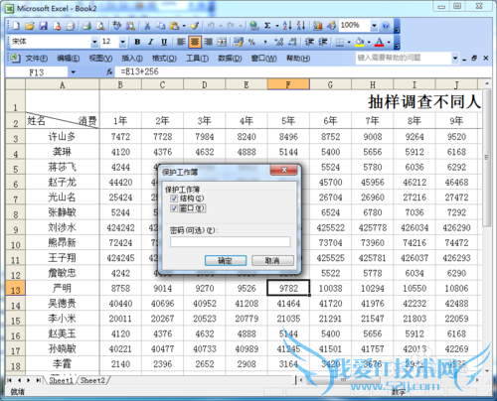Click the New workbook icon
497x401 pixels.
tap(16, 26)
